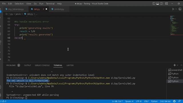The image size is (183, 103).
Task: Change line ending via CRLF
Action: pos(146,101)
